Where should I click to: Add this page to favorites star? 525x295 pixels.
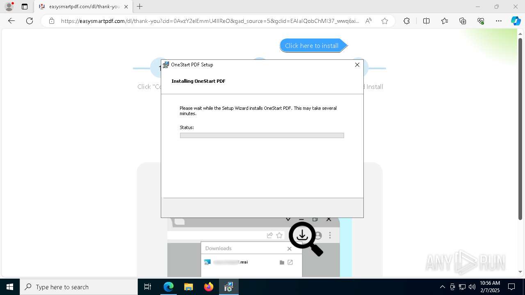click(385, 21)
